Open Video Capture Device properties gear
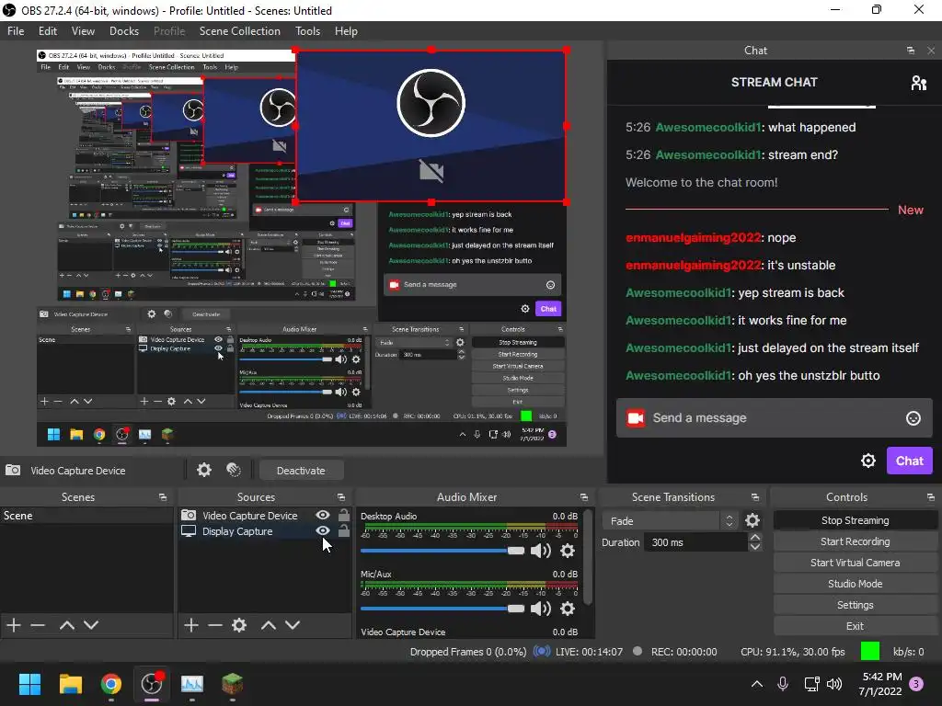Viewport: 942px width, 706px height. 204,470
